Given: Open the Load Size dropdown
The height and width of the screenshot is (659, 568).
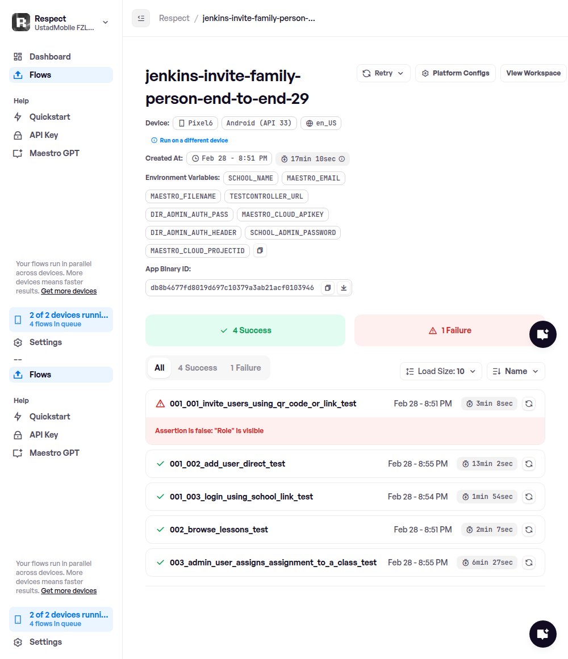Looking at the screenshot, I should coord(441,371).
